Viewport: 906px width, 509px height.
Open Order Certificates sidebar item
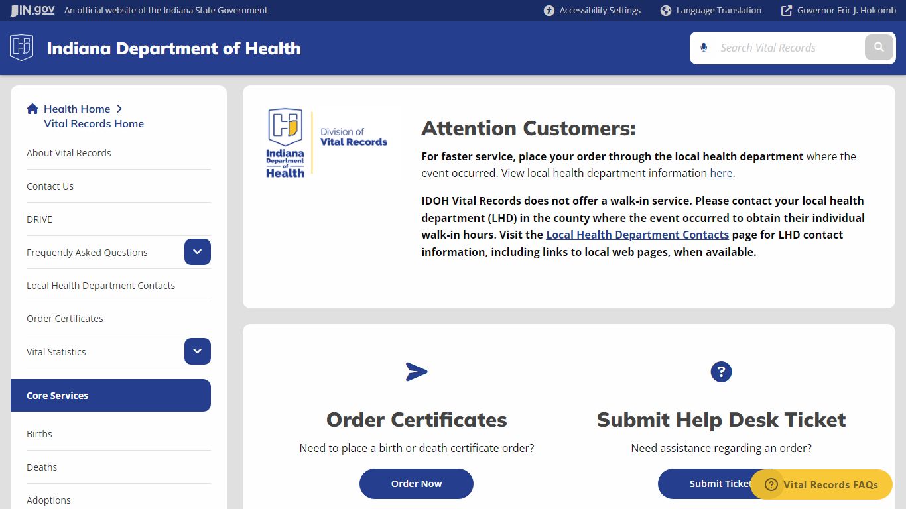click(65, 319)
